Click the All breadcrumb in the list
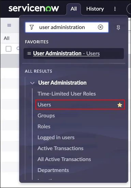131x188 pixels. (6, 38)
